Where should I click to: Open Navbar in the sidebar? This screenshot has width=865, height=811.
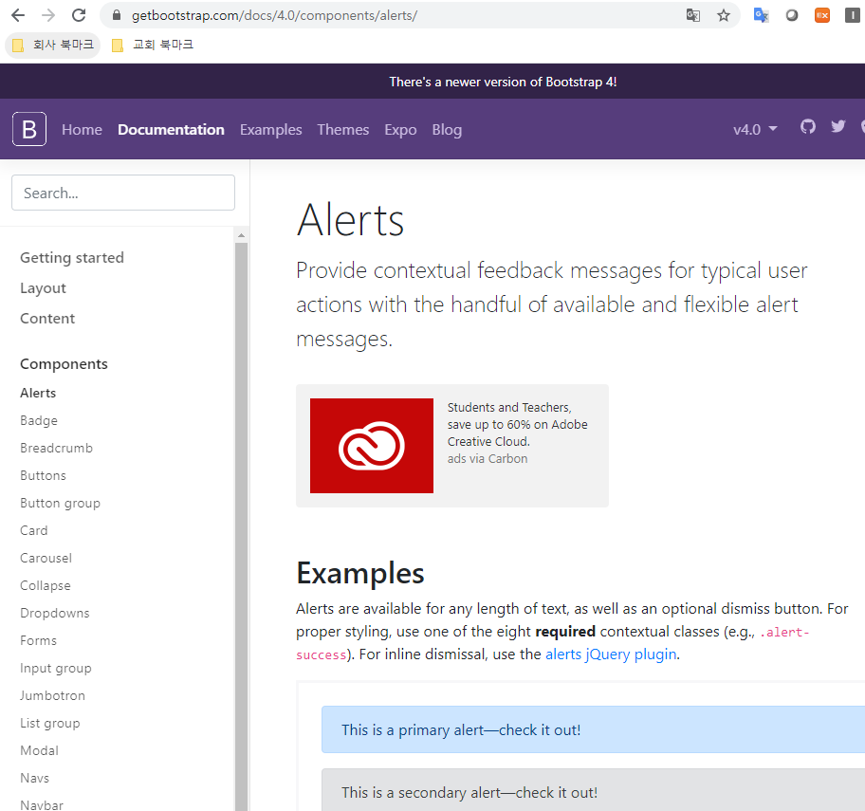[x=42, y=805]
